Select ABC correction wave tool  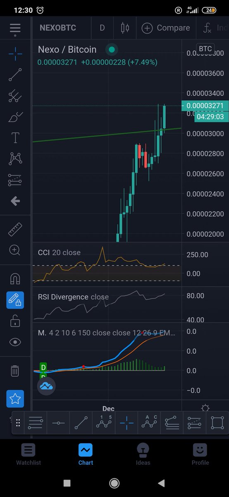coord(149,423)
